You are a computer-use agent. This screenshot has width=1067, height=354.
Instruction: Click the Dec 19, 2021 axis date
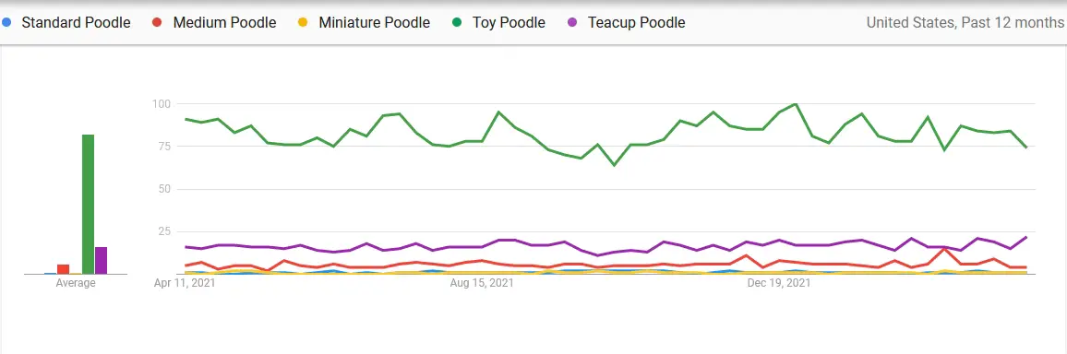(x=779, y=283)
